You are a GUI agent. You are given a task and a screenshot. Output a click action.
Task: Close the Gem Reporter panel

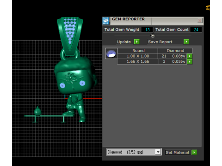pos(200,21)
